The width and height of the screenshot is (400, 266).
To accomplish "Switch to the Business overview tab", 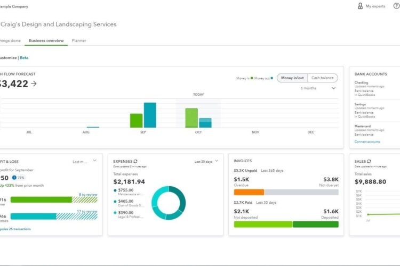I will [46, 40].
